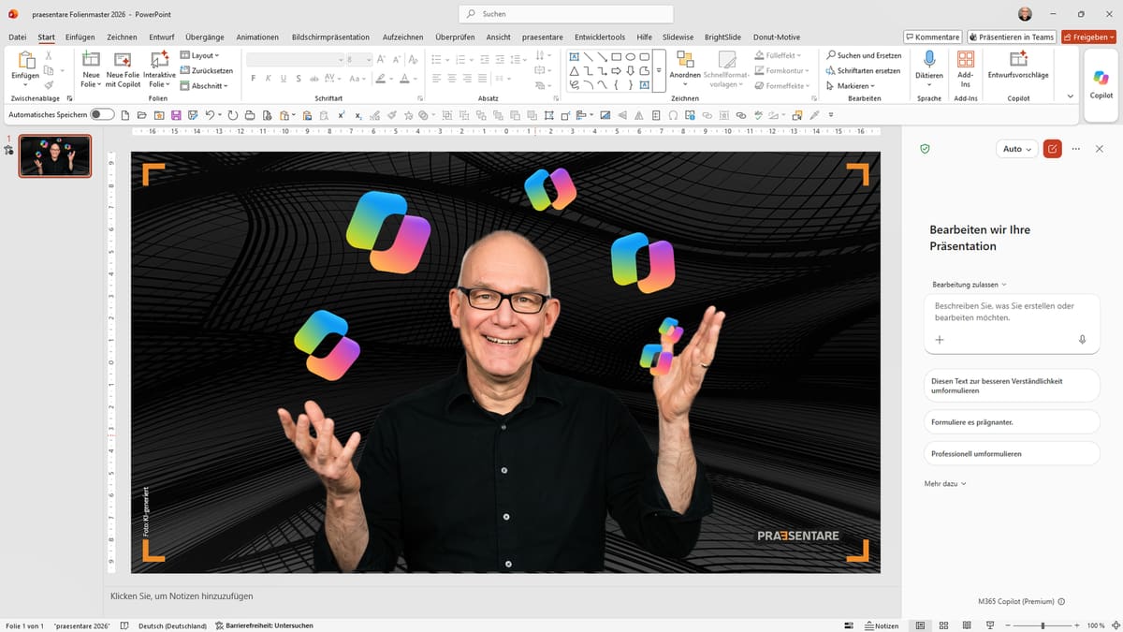Toggle italic K formatting button
The image size is (1123, 632).
click(268, 79)
